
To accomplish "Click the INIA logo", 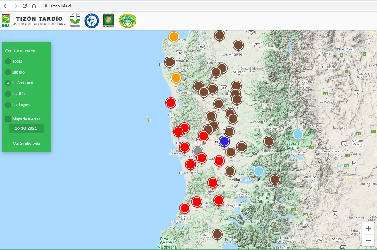I will [6, 20].
